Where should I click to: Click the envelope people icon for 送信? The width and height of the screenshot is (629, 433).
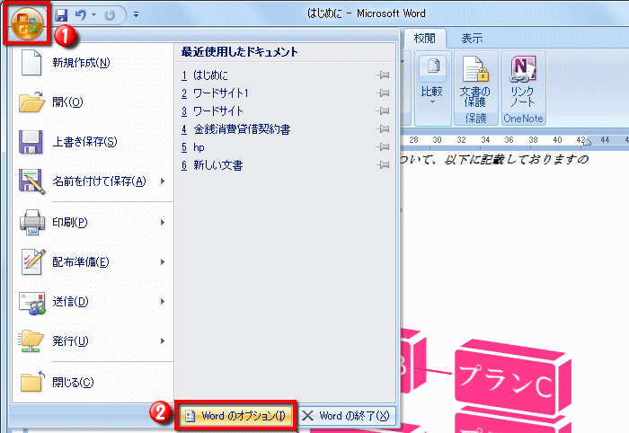[x=32, y=303]
